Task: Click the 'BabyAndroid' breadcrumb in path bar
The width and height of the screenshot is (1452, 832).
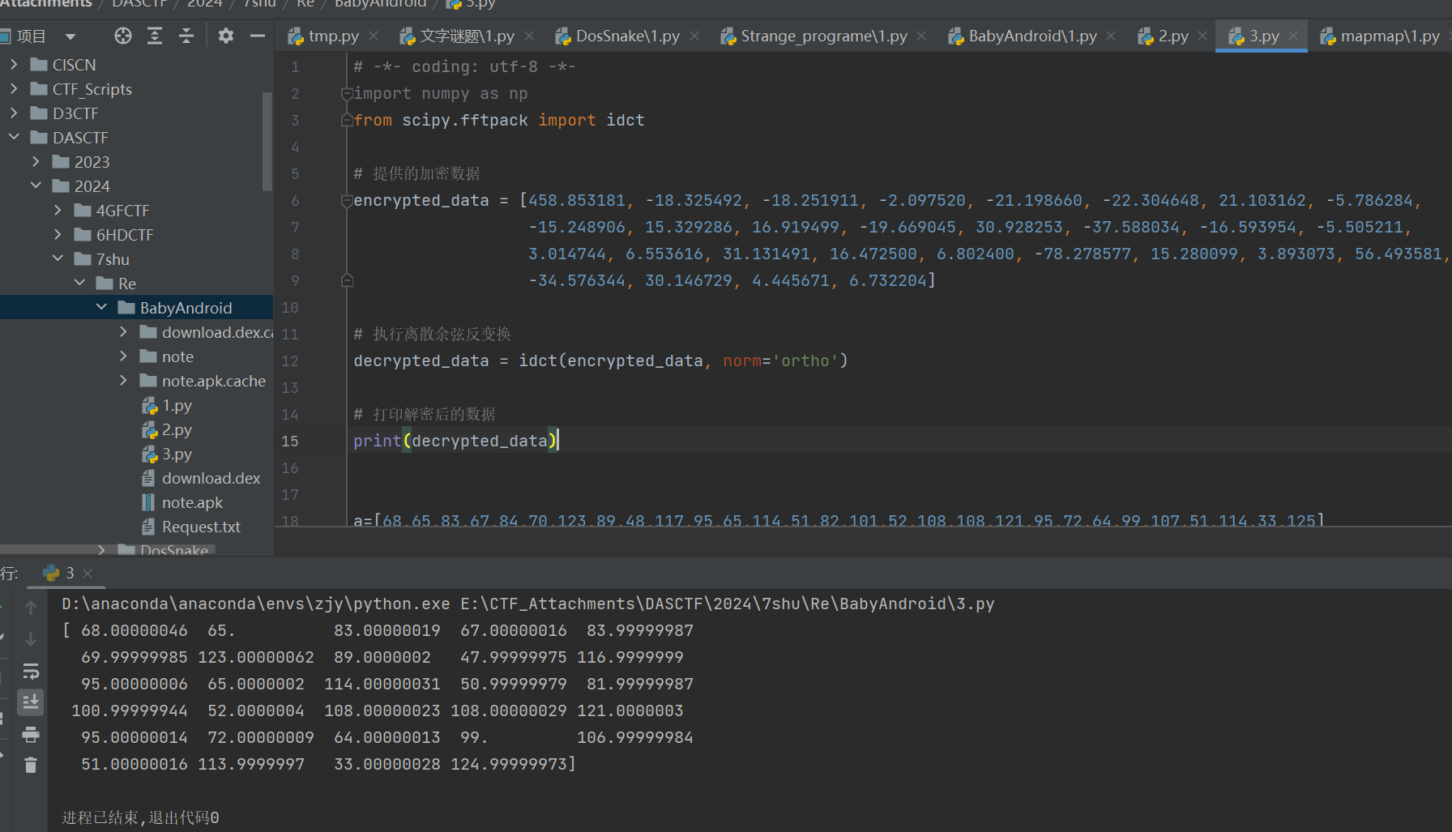Action: point(380,3)
